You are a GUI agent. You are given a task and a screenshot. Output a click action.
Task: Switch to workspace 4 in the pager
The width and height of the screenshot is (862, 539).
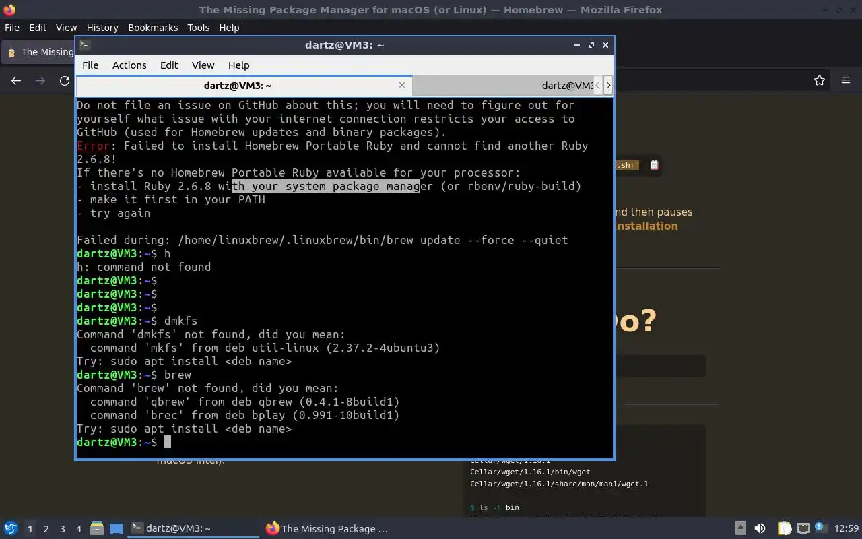78,529
